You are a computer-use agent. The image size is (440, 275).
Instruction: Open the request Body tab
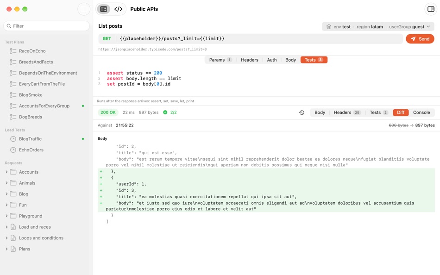tap(290, 60)
